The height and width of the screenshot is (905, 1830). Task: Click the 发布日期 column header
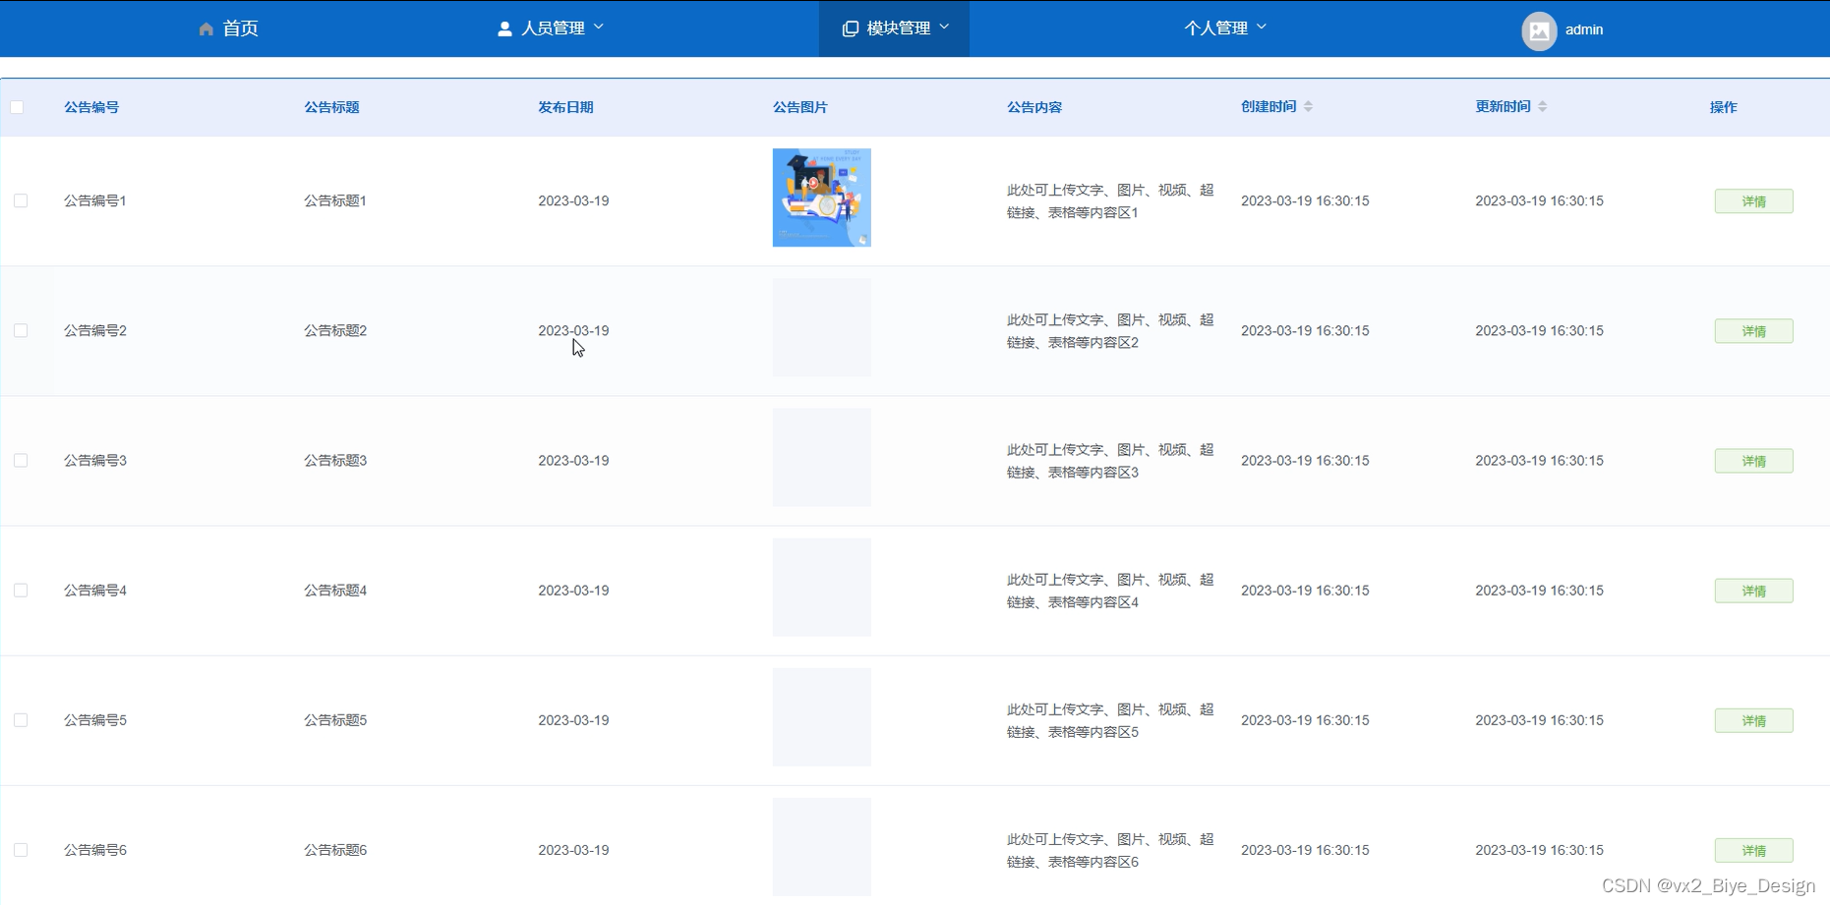[565, 107]
